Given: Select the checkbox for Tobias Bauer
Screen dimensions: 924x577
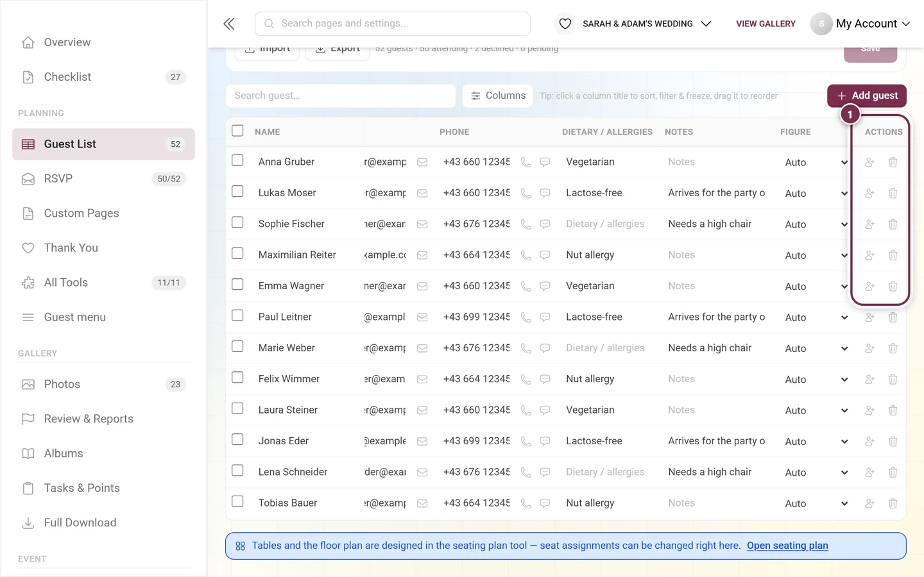Looking at the screenshot, I should point(237,501).
